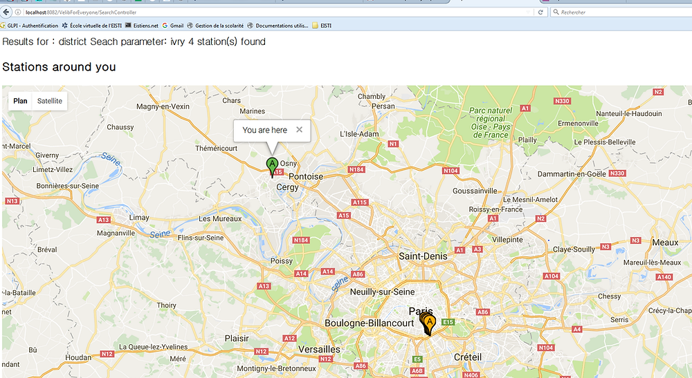
Task: Click the green E5 road shield south of Paris
Action: 417,359
